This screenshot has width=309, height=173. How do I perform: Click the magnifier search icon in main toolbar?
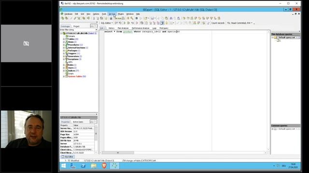point(132,18)
